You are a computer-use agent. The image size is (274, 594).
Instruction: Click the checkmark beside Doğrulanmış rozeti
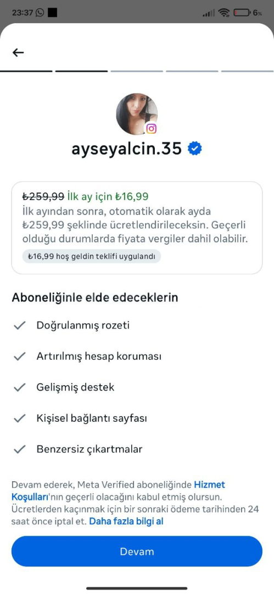pos(19,326)
